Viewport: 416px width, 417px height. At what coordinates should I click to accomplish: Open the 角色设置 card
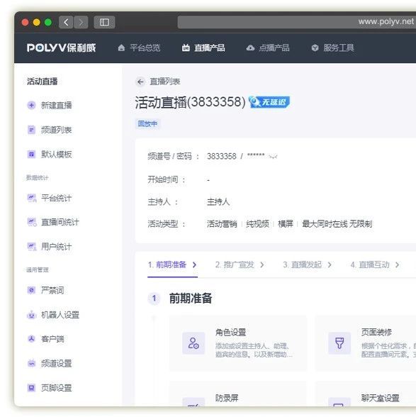pos(238,343)
